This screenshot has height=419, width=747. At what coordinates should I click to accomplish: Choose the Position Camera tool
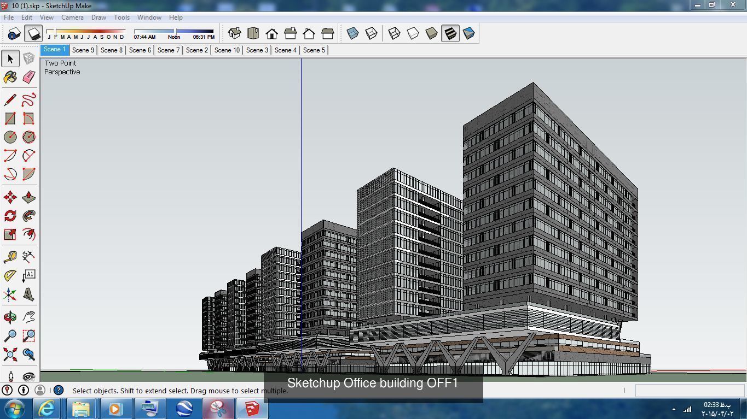[10, 376]
